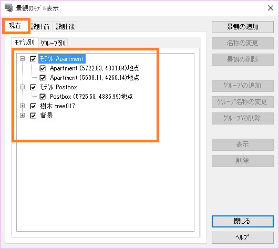Collapse the モデル Apartment tree node

pyautogui.click(x=22, y=58)
